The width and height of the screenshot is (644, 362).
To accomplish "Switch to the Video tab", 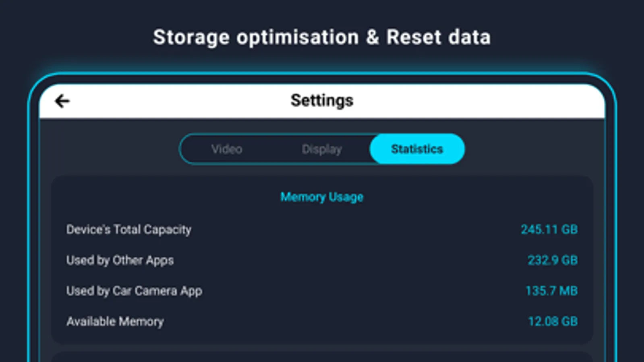I will (x=227, y=149).
